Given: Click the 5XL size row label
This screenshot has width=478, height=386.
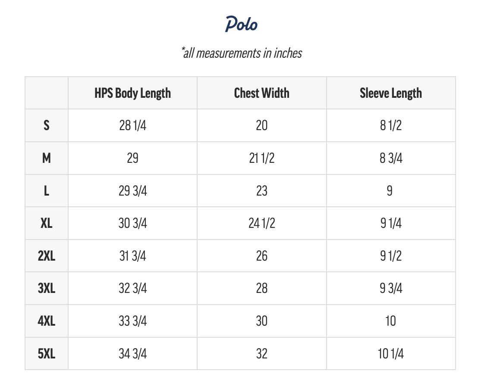Looking at the screenshot, I should coord(47,354).
